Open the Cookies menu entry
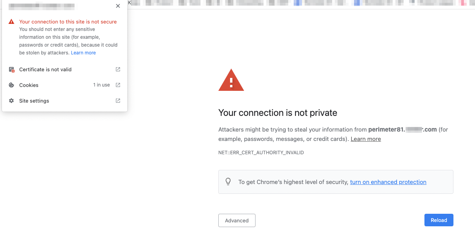 click(x=65, y=85)
